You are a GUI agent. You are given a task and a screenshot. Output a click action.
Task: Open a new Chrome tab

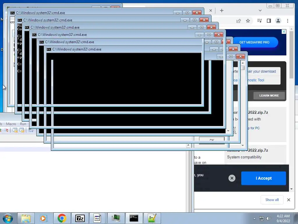pyautogui.click(x=221, y=10)
